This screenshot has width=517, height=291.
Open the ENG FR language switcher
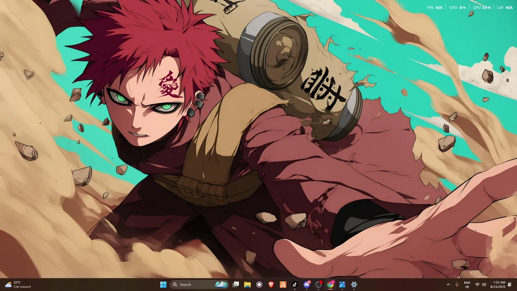tap(467, 285)
